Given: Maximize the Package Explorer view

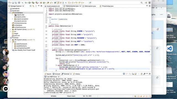Looking at the screenshot, I should point(41,6).
